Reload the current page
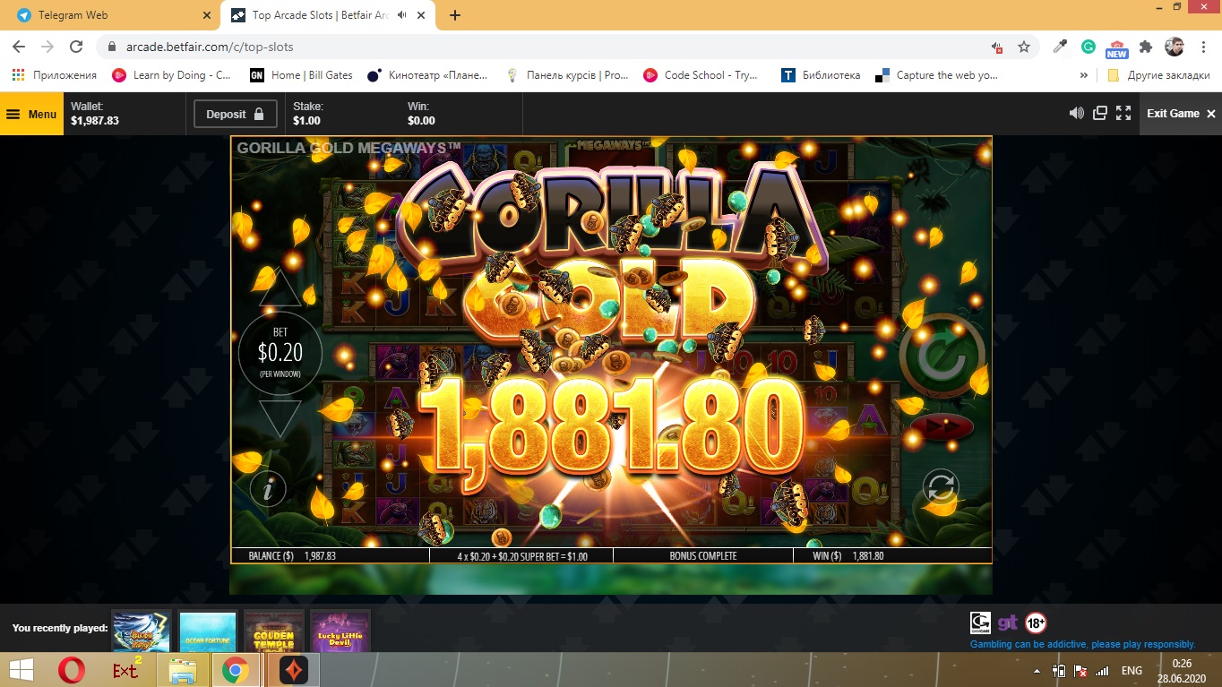This screenshot has height=687, width=1222. [x=76, y=47]
